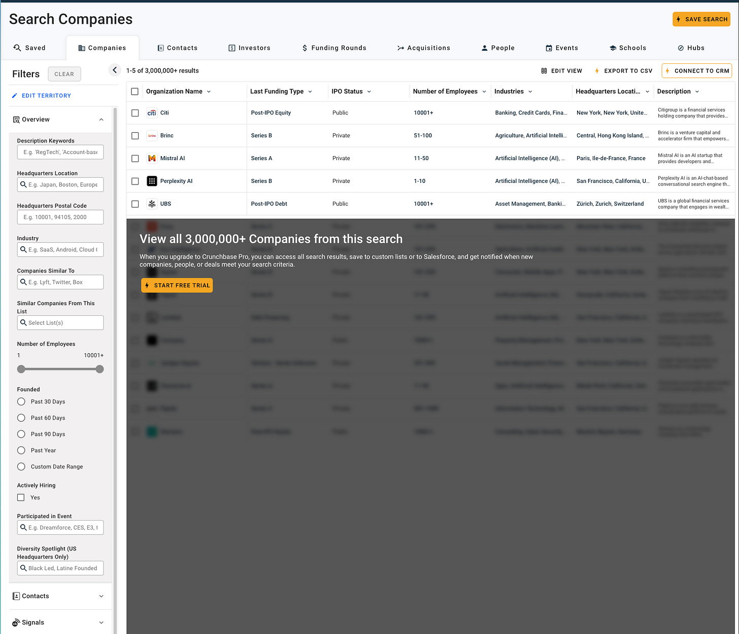This screenshot has width=739, height=634.
Task: Click the Description Keywords input field
Action: (x=60, y=152)
